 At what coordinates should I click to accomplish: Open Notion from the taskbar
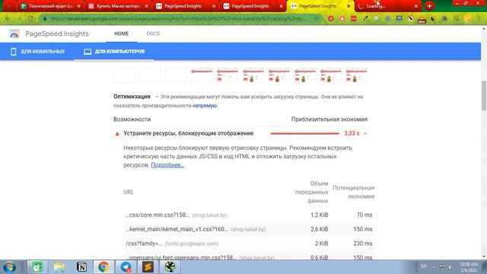coord(81,267)
